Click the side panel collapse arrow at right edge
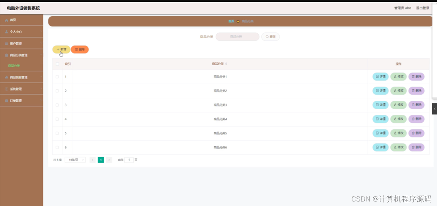437x206 pixels. coord(434,109)
